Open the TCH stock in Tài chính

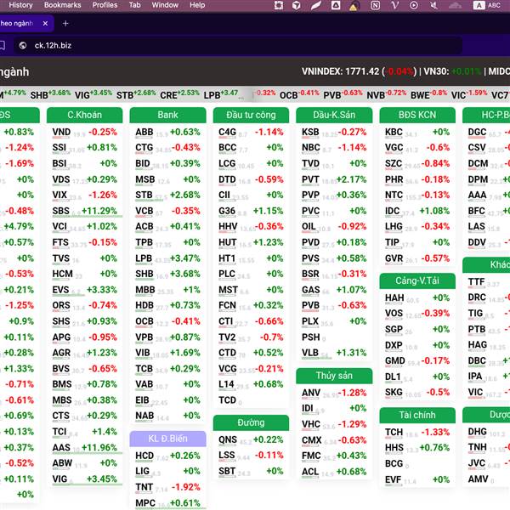point(394,433)
